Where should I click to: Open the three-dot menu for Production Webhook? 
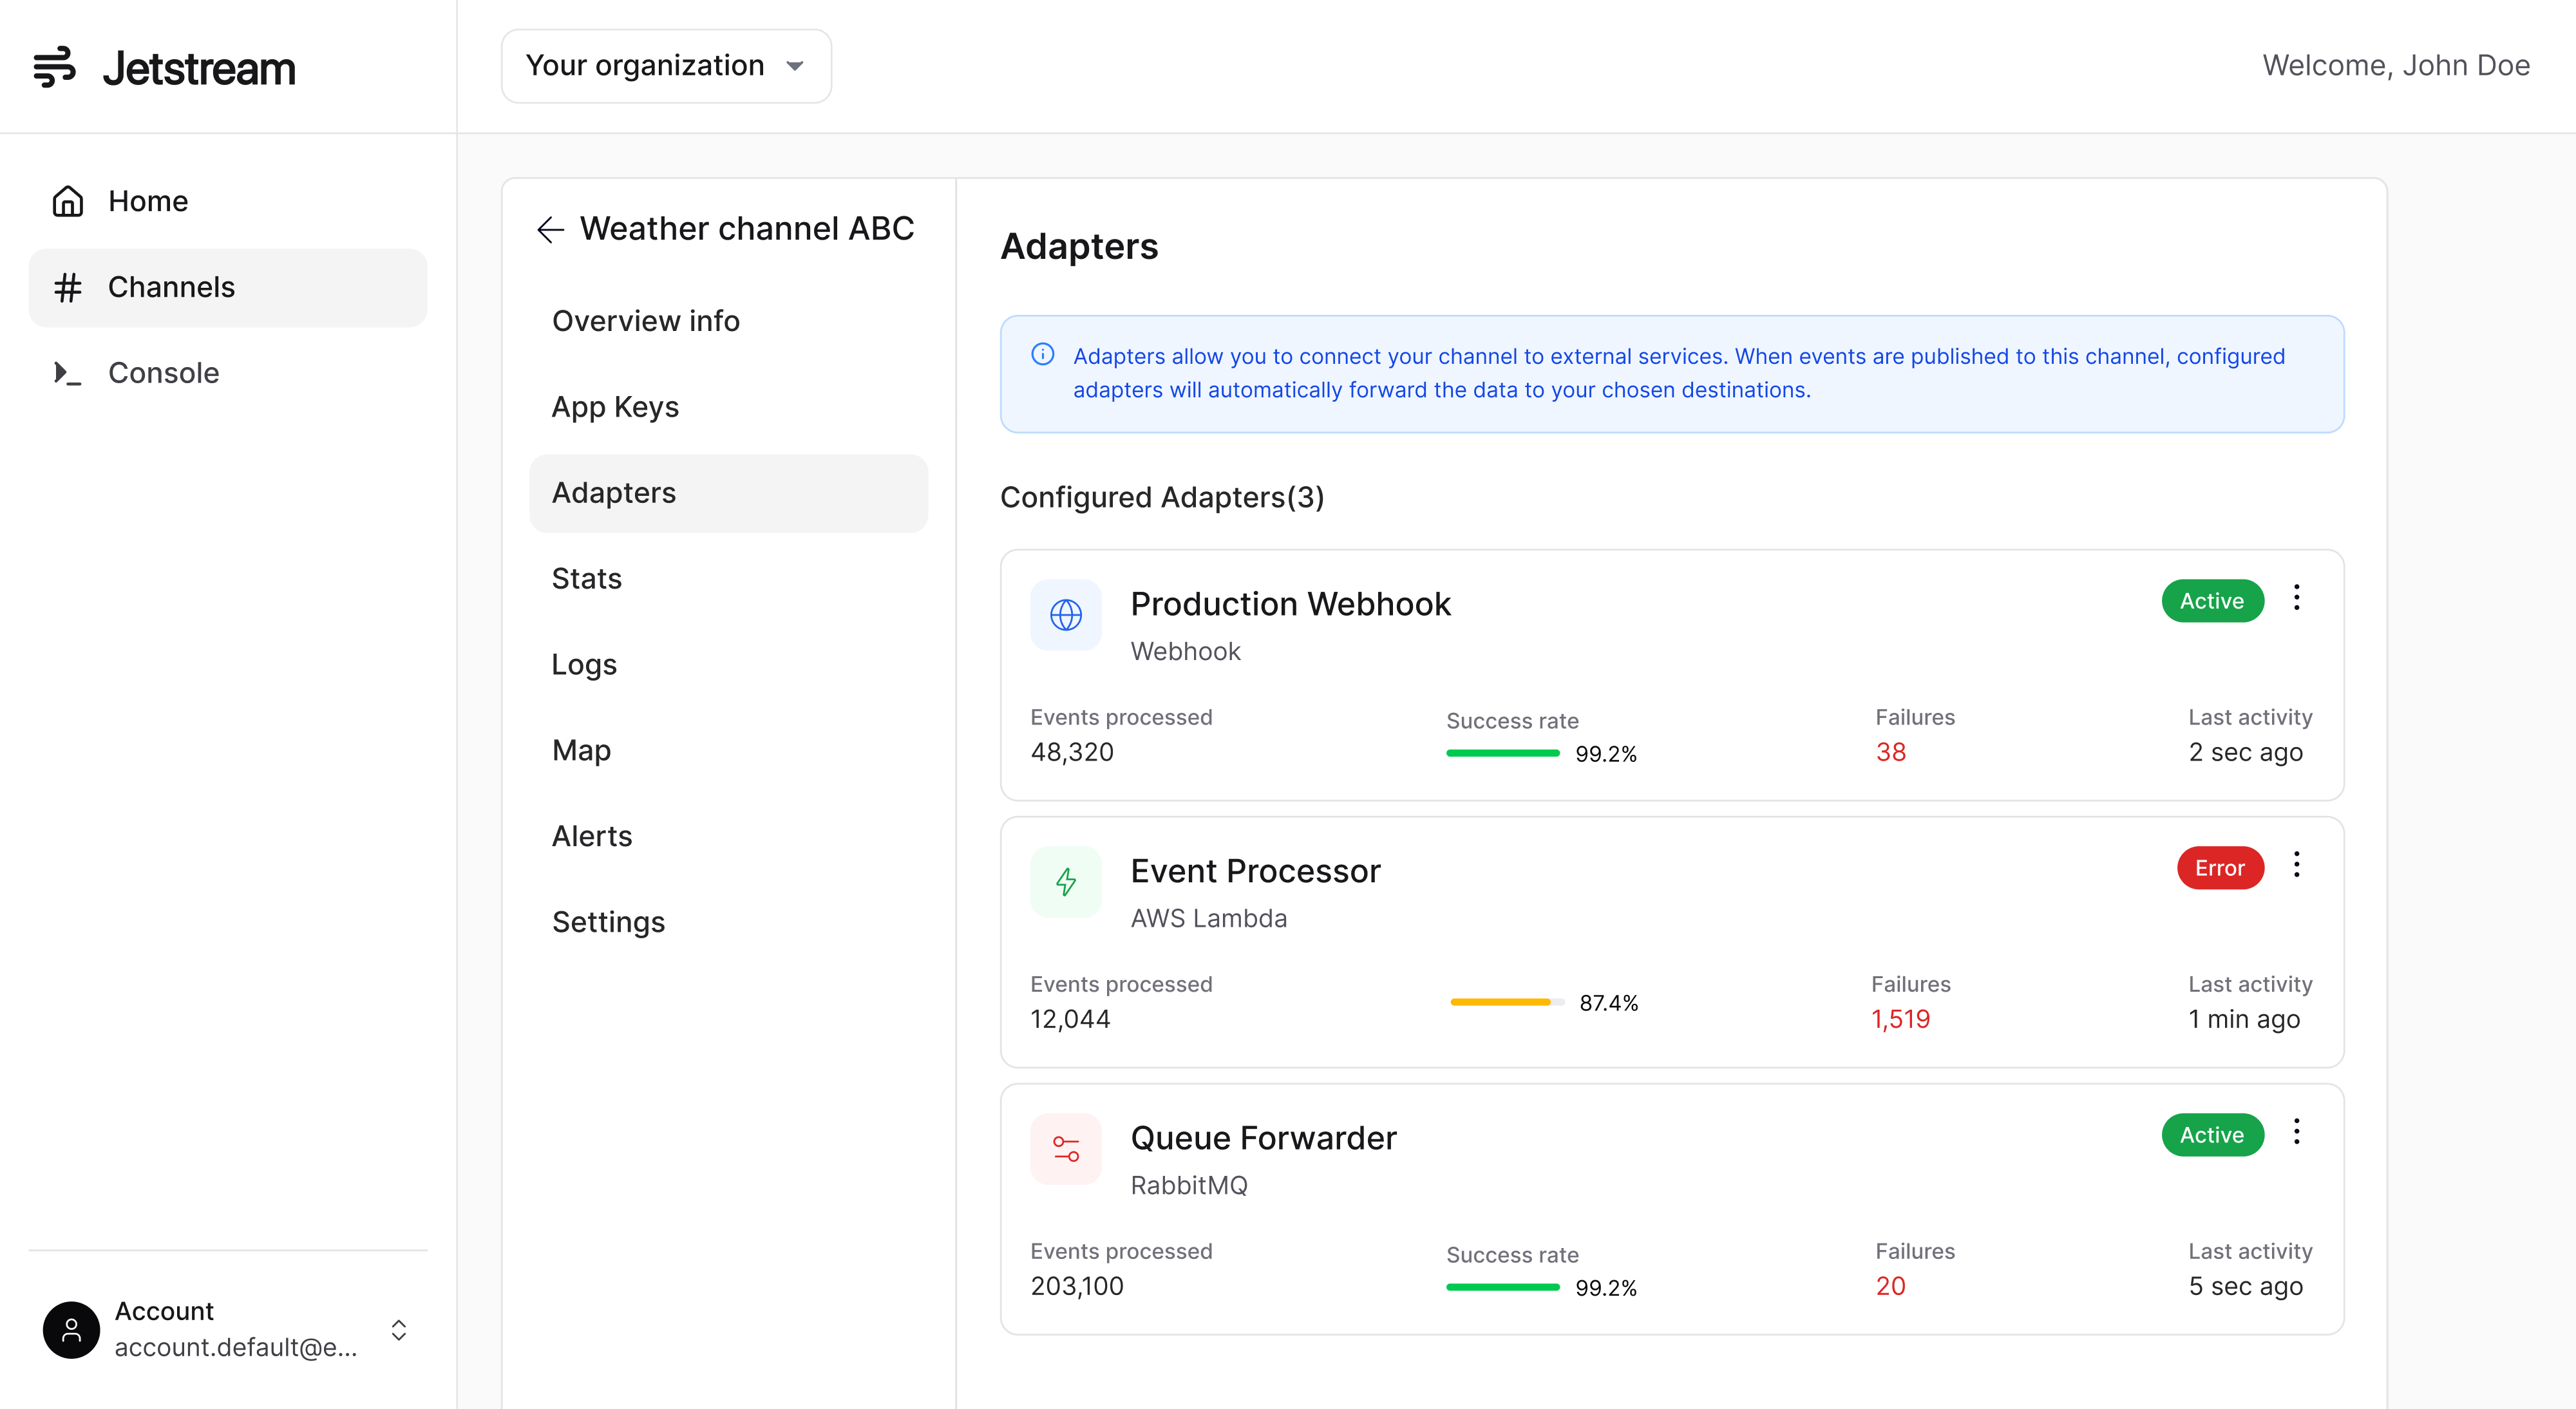tap(2297, 597)
